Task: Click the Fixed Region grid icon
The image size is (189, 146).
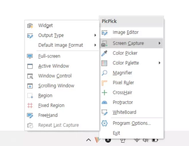Action: tap(30, 106)
